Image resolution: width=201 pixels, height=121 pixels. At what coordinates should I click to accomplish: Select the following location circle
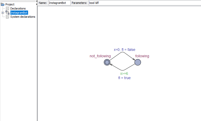pyautogui.click(x=138, y=62)
